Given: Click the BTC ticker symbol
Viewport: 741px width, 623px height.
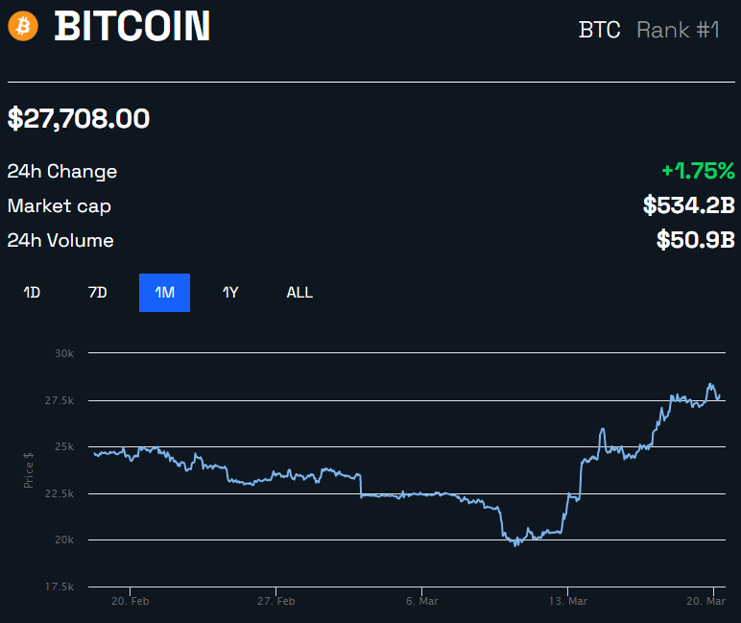Looking at the screenshot, I should tap(599, 30).
